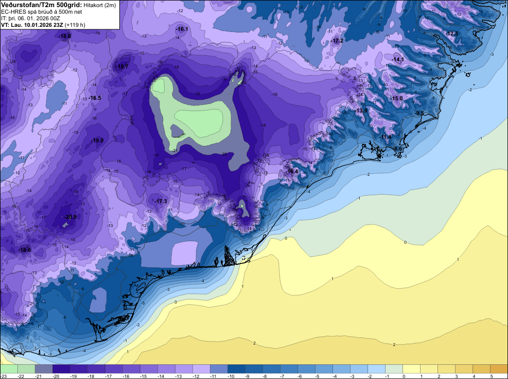Click the -21 label in the color legend
Image resolution: width=508 pixels, height=379 pixels.
click(x=38, y=376)
